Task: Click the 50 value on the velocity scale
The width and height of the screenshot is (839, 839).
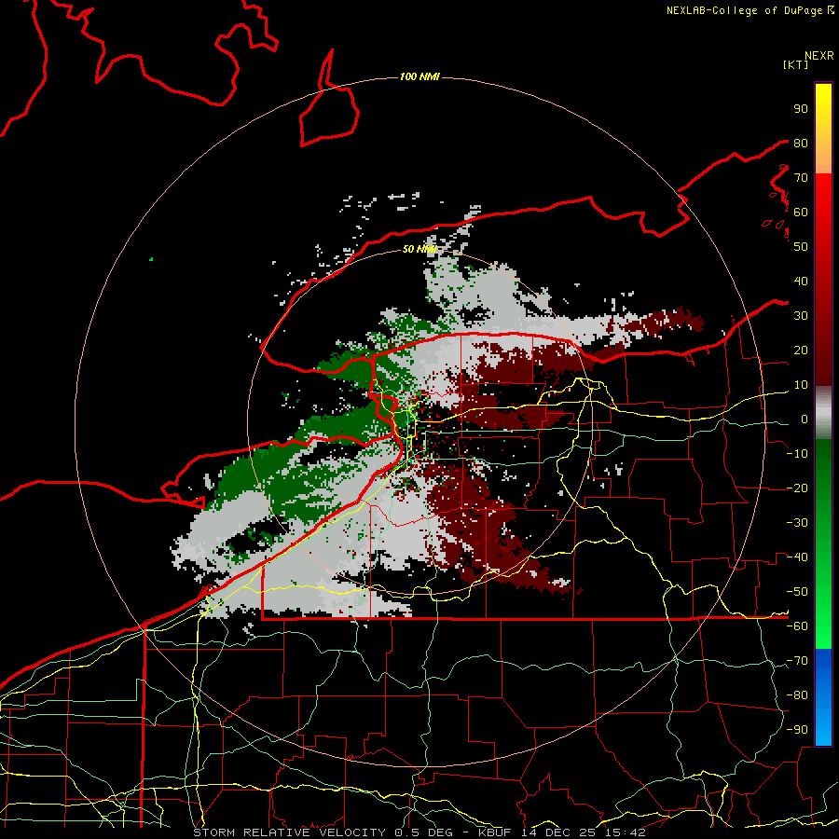Action: [x=801, y=247]
